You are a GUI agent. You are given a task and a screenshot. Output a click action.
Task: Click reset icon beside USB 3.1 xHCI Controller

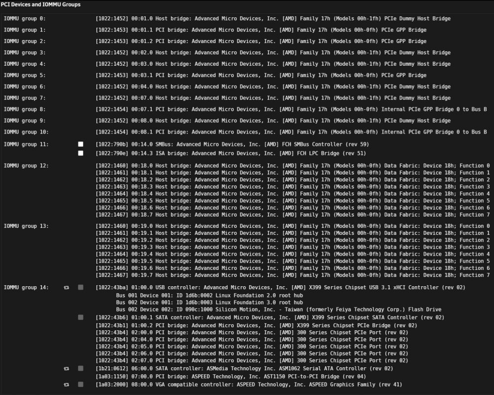[x=66, y=288]
